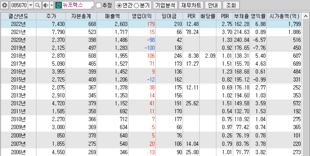Select the 2020년 row label

click(x=18, y=40)
